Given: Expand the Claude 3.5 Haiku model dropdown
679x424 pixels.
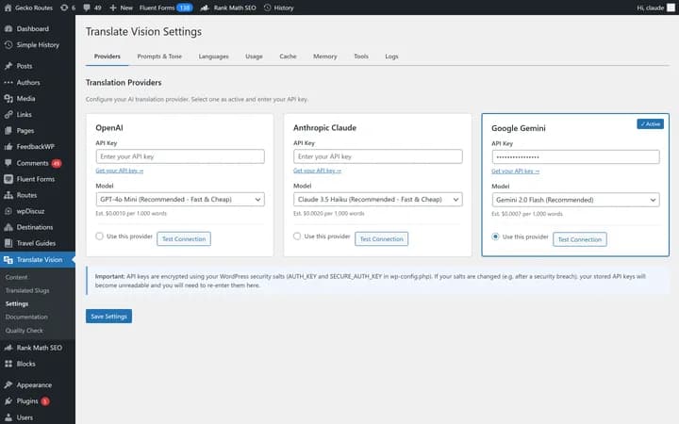Looking at the screenshot, I should coord(377,199).
